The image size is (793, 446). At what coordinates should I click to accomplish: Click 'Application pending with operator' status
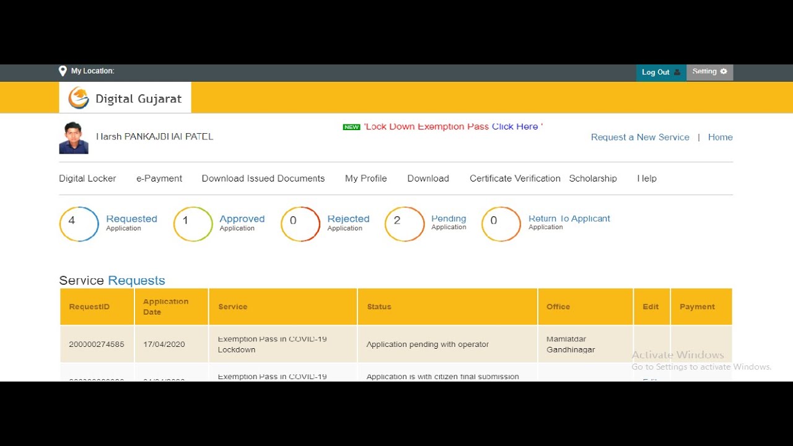(x=427, y=344)
